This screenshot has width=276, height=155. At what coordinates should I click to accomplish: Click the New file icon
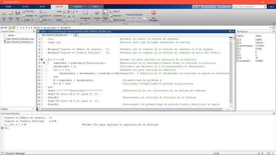pos(4,12)
